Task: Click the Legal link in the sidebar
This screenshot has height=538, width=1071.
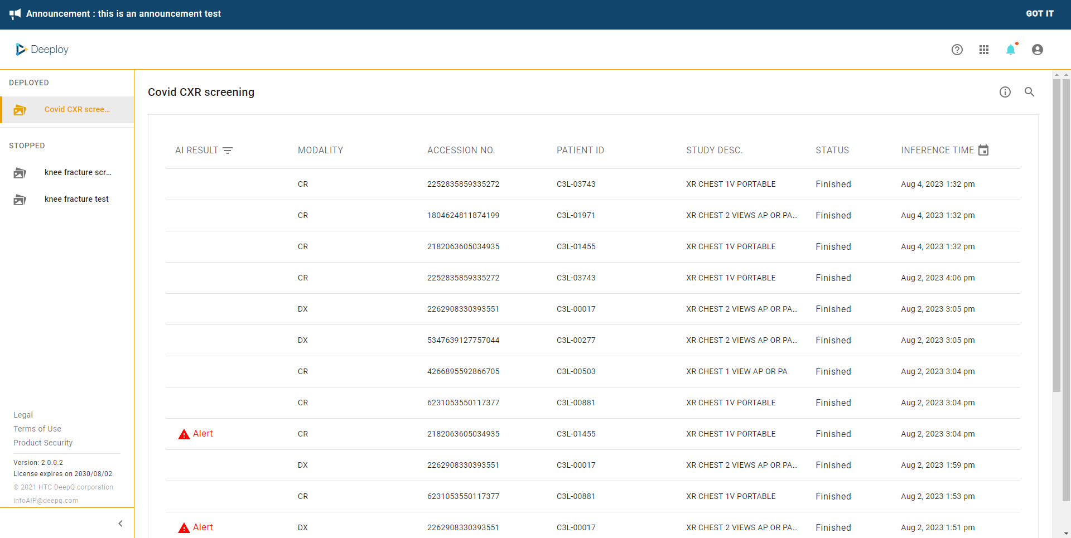Action: (23, 415)
